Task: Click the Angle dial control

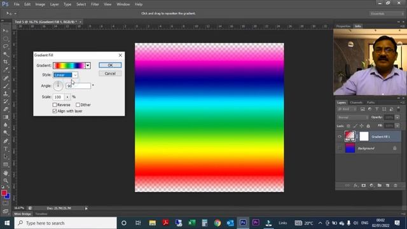Action: tap(58, 86)
